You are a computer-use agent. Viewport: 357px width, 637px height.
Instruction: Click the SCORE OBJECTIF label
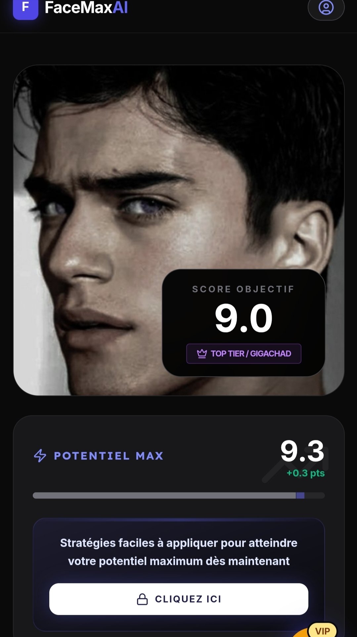pos(243,289)
